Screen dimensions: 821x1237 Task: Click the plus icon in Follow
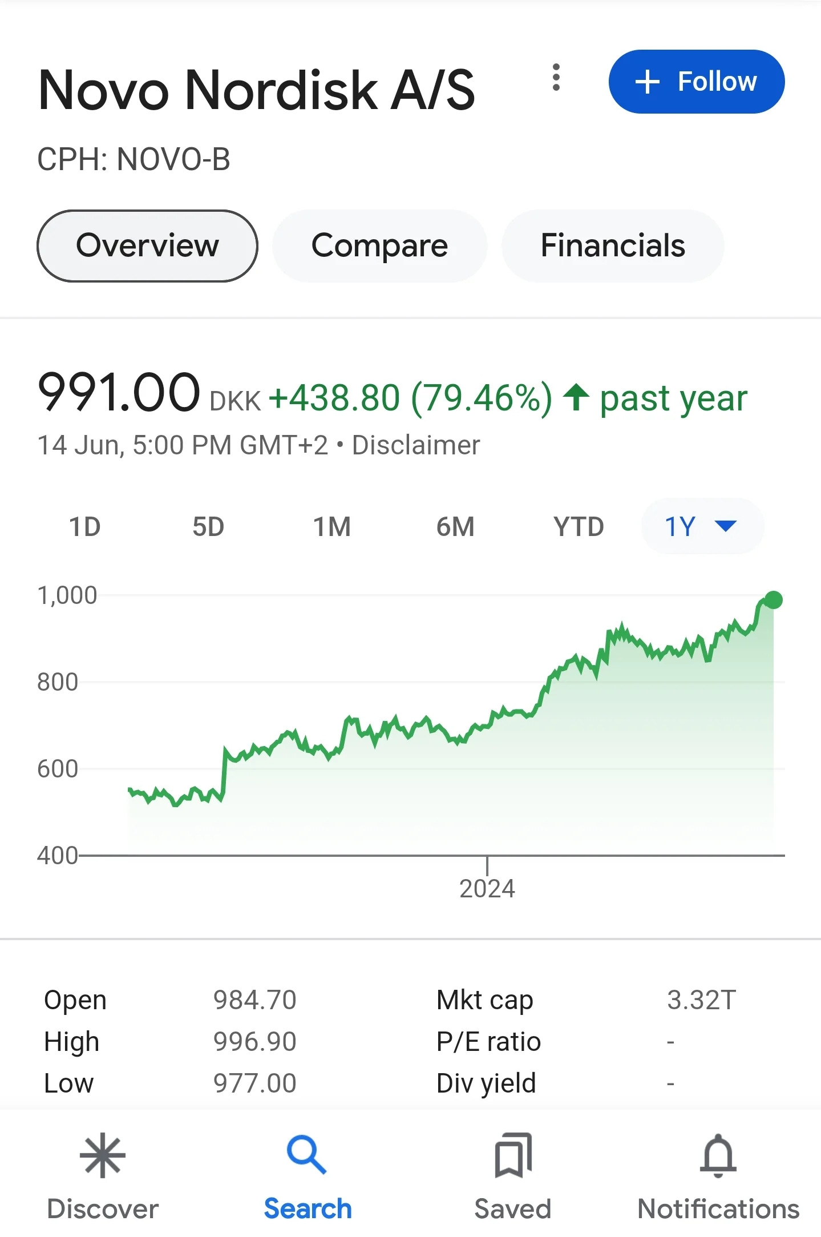coord(648,82)
